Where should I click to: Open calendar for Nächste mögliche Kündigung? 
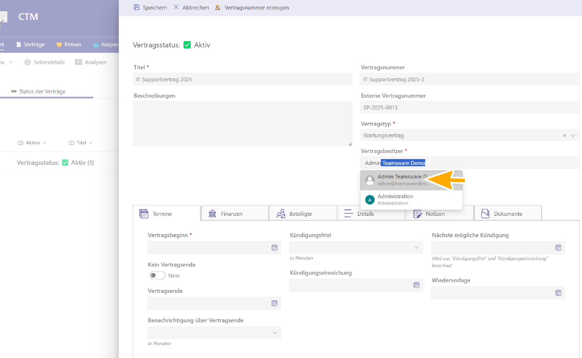558,248
